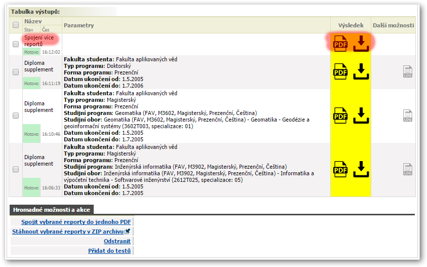The width and height of the screenshot is (427, 267).
Task: Download the Doktorský Diploma supplement result
Action: pyautogui.click(x=361, y=71)
